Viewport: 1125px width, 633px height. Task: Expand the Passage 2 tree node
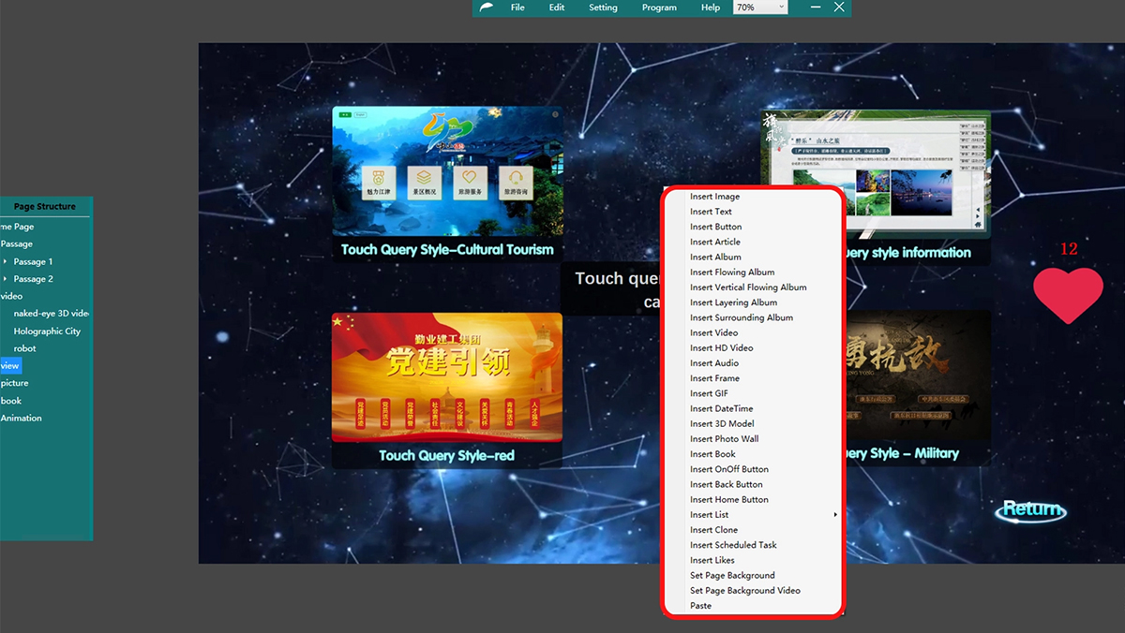point(5,279)
